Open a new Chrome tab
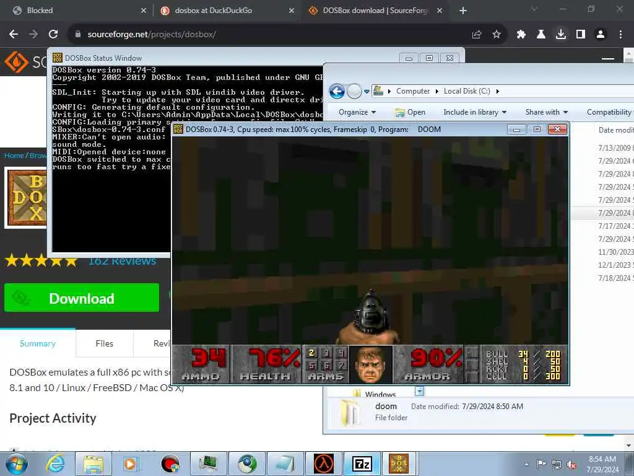The height and width of the screenshot is (476, 634). [x=463, y=11]
